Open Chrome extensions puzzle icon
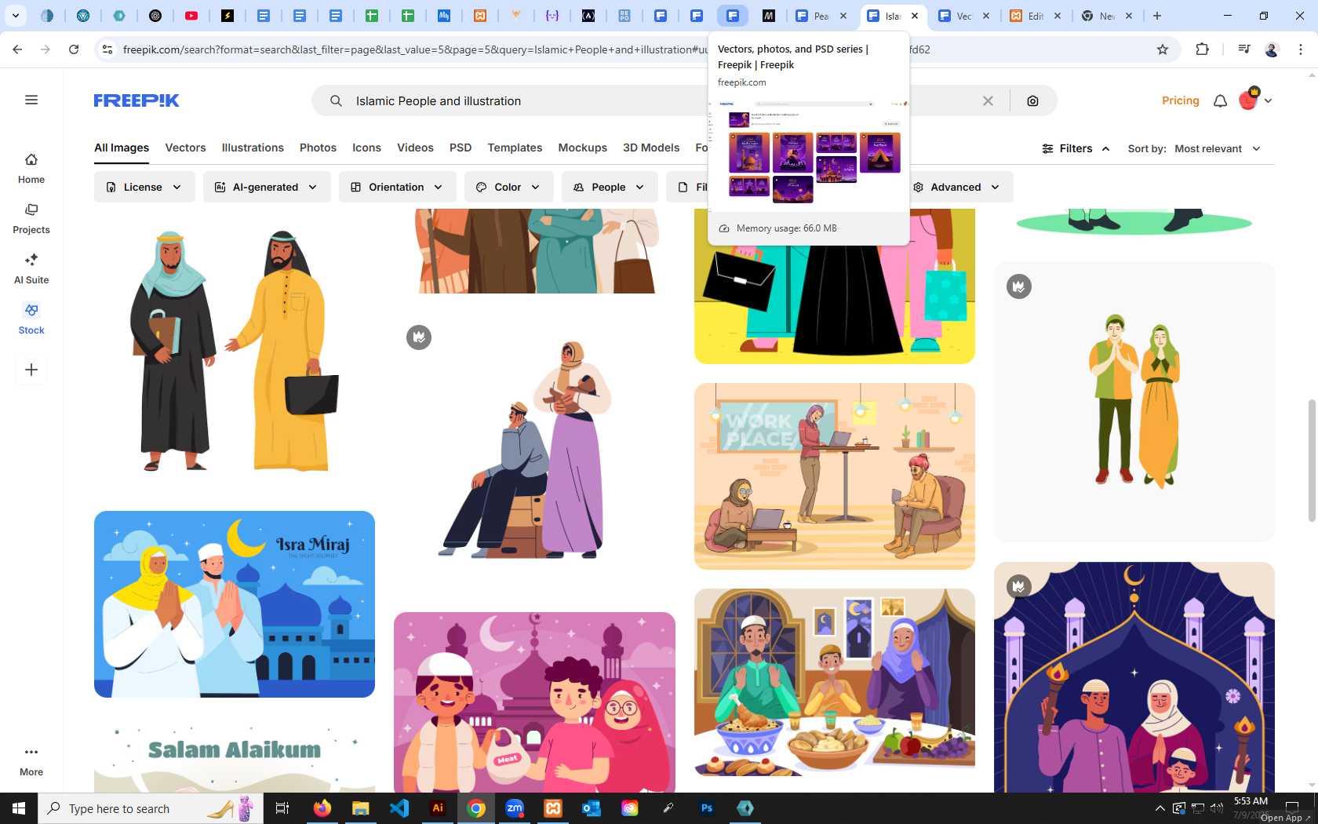 (x=1202, y=49)
